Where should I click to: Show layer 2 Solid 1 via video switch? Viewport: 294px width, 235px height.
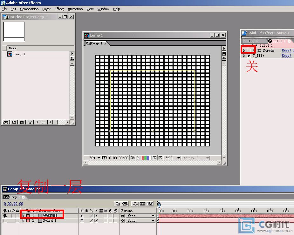[5, 221]
